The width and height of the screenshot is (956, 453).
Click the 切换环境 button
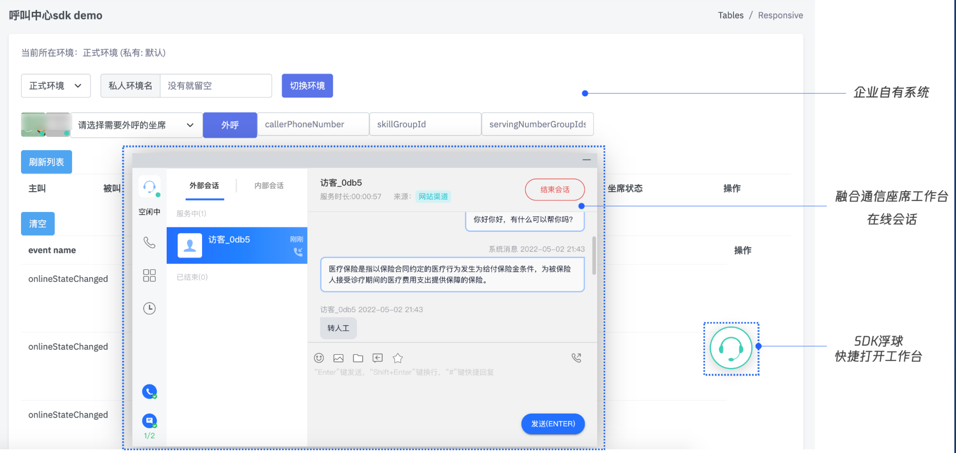point(307,86)
